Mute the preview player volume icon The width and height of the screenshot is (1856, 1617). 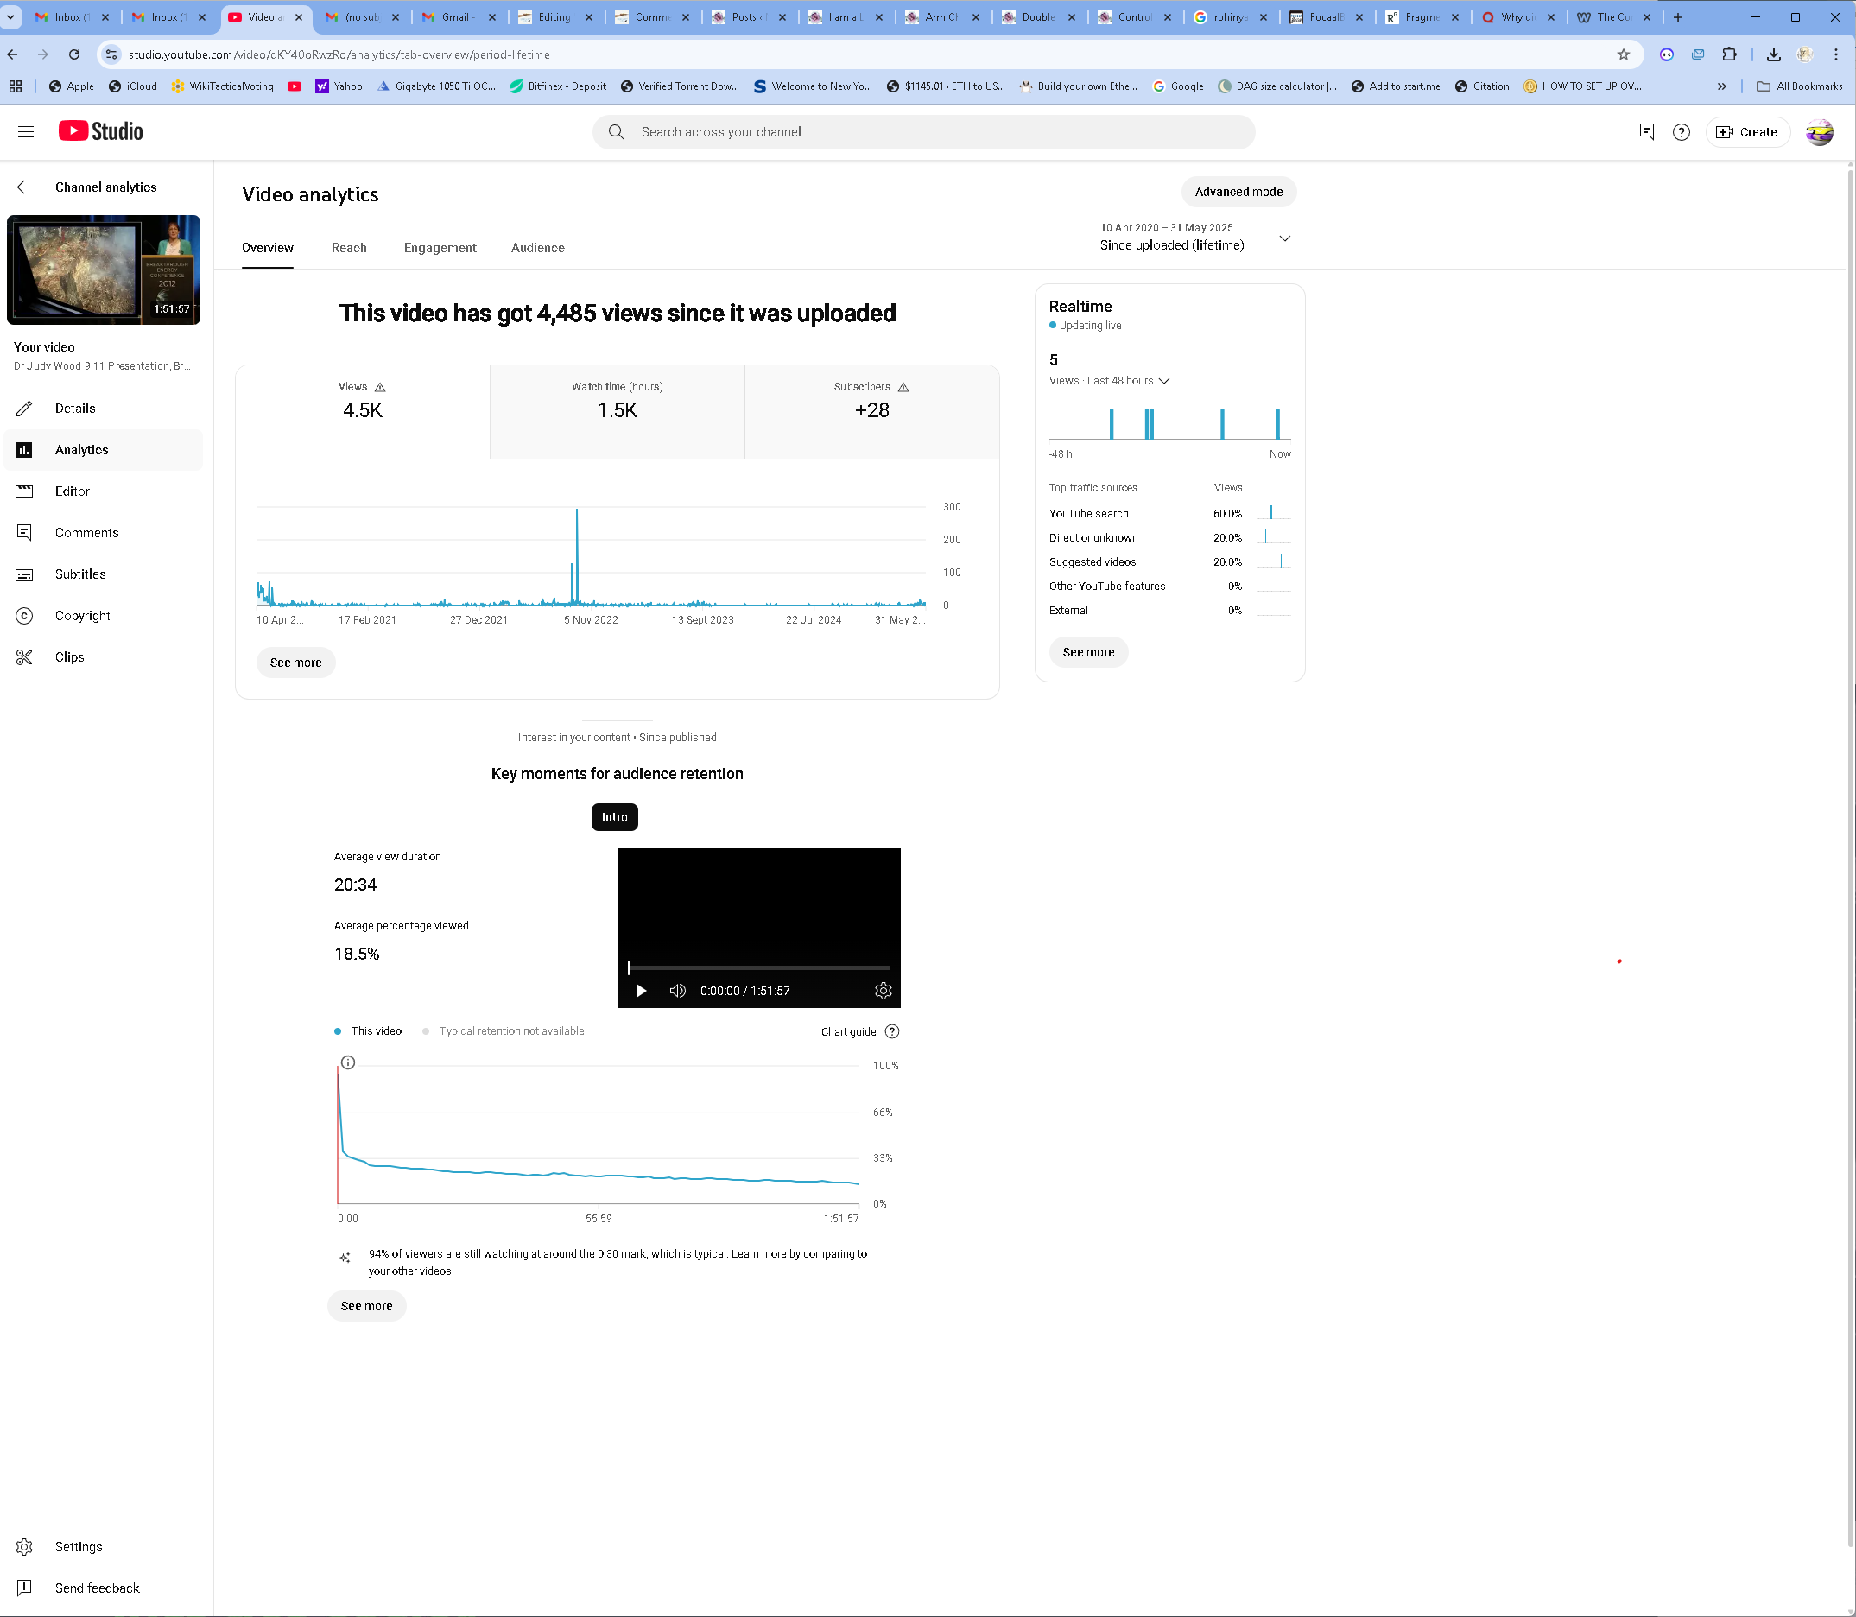tap(678, 991)
